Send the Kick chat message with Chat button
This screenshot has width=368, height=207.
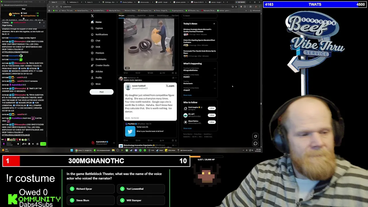tap(43, 144)
